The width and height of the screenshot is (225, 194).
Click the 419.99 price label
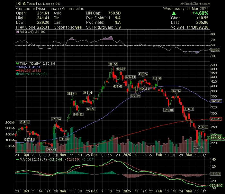(x=157, y=79)
